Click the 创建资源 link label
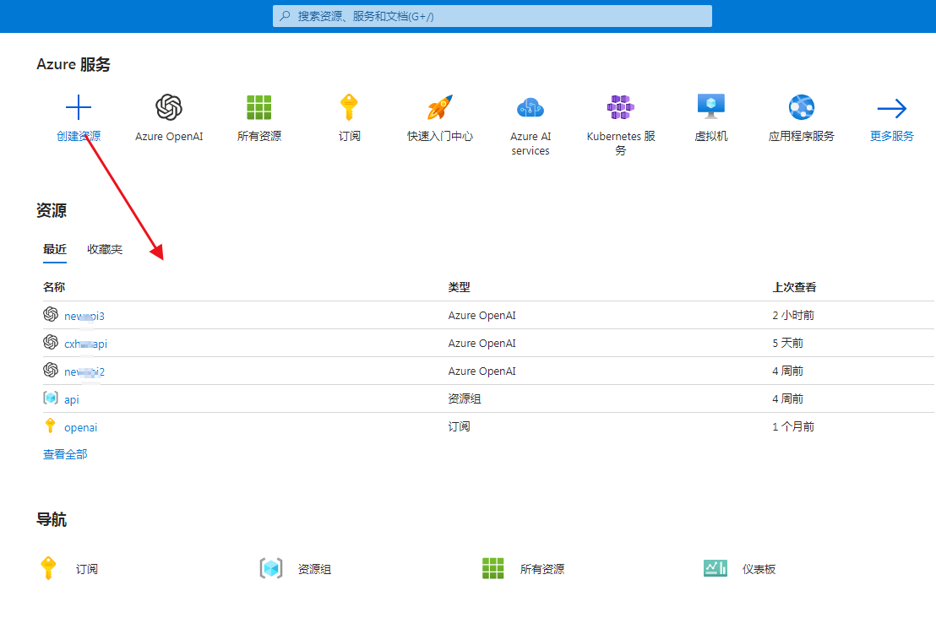The width and height of the screenshot is (936, 618). point(79,136)
